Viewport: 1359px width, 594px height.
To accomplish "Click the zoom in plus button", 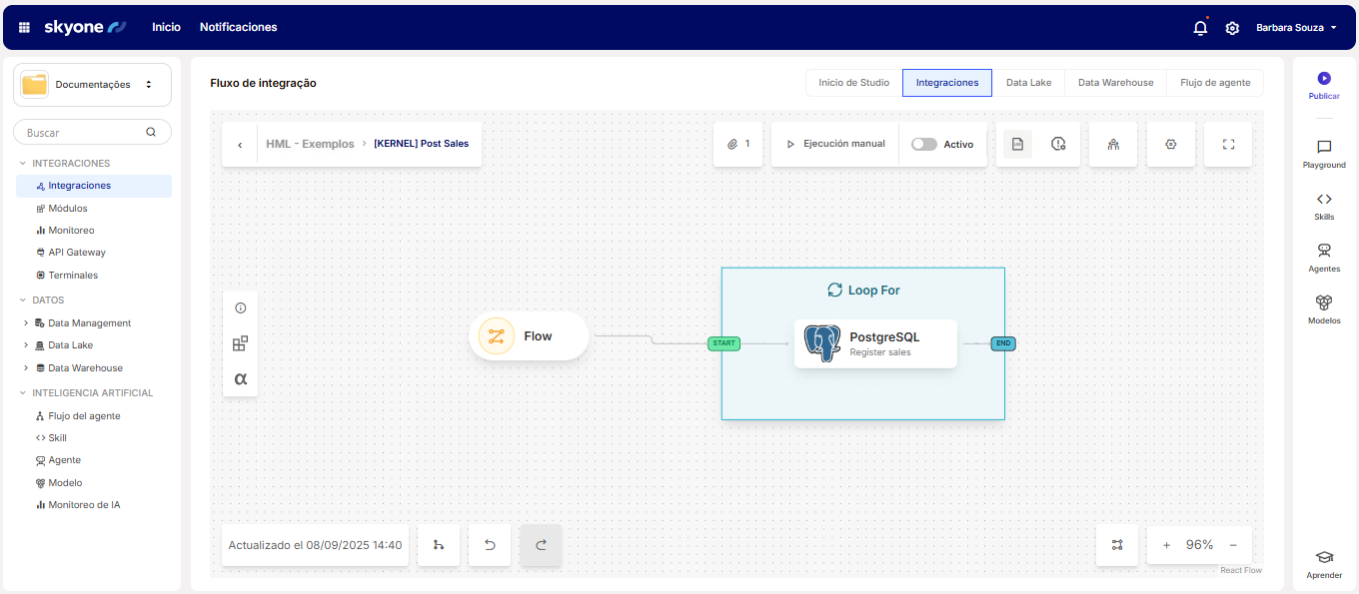I will click(x=1166, y=545).
